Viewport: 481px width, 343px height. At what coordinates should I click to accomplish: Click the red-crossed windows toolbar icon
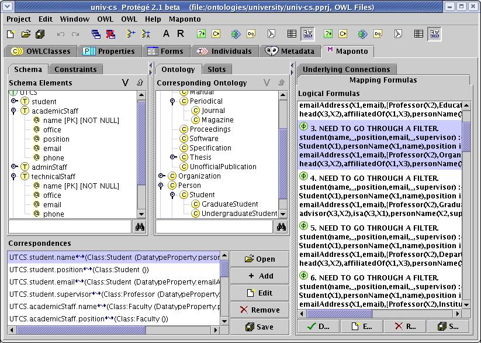coord(110,34)
